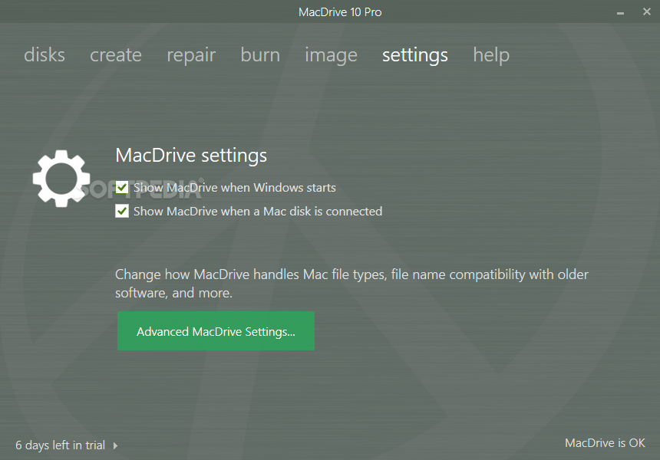Click the MacDrive is OK status

click(x=605, y=443)
